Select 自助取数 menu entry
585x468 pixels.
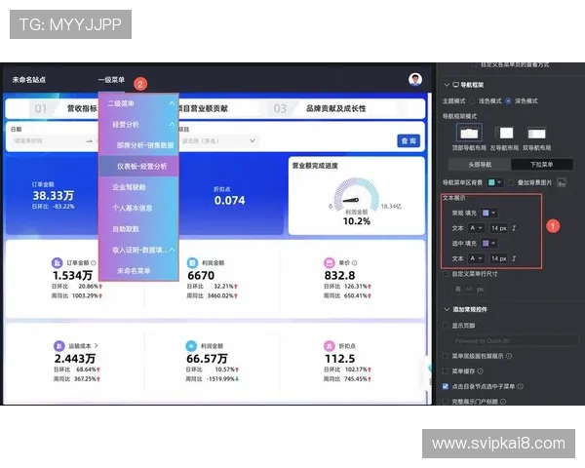(x=138, y=229)
